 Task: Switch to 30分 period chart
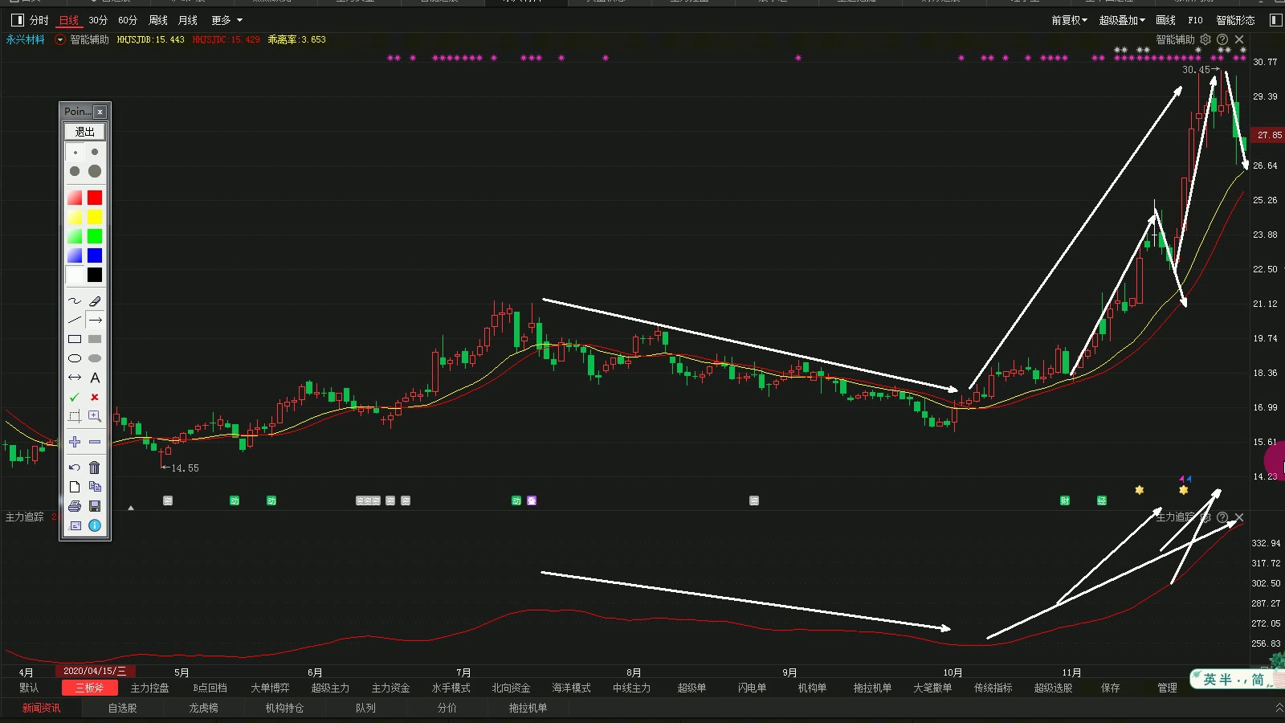(98, 20)
